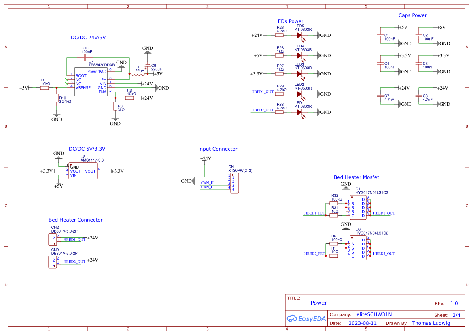Image resolution: width=473 pixels, height=335 pixels.
Task: Select the Sheet 2/4 field
Action: point(453,315)
